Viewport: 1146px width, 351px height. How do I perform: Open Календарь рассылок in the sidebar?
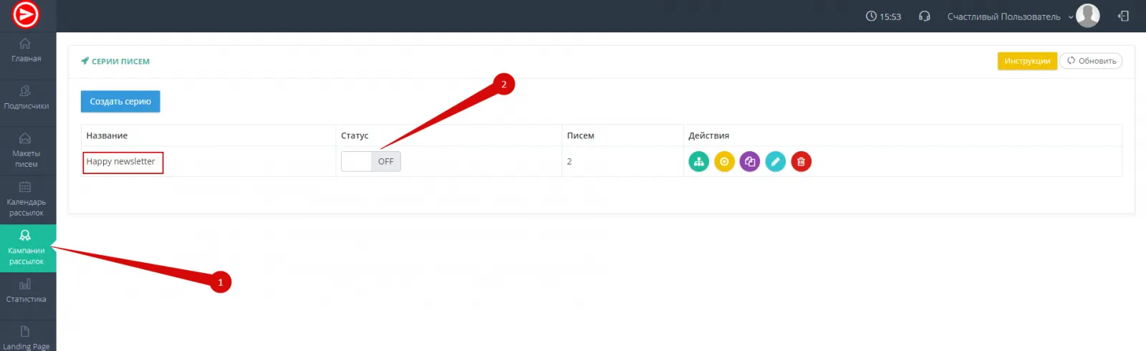click(x=27, y=198)
